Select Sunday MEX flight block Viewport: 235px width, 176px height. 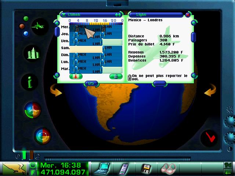click(x=88, y=56)
